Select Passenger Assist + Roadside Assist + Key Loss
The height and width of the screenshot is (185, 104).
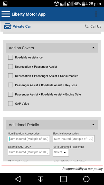coord(11,85)
